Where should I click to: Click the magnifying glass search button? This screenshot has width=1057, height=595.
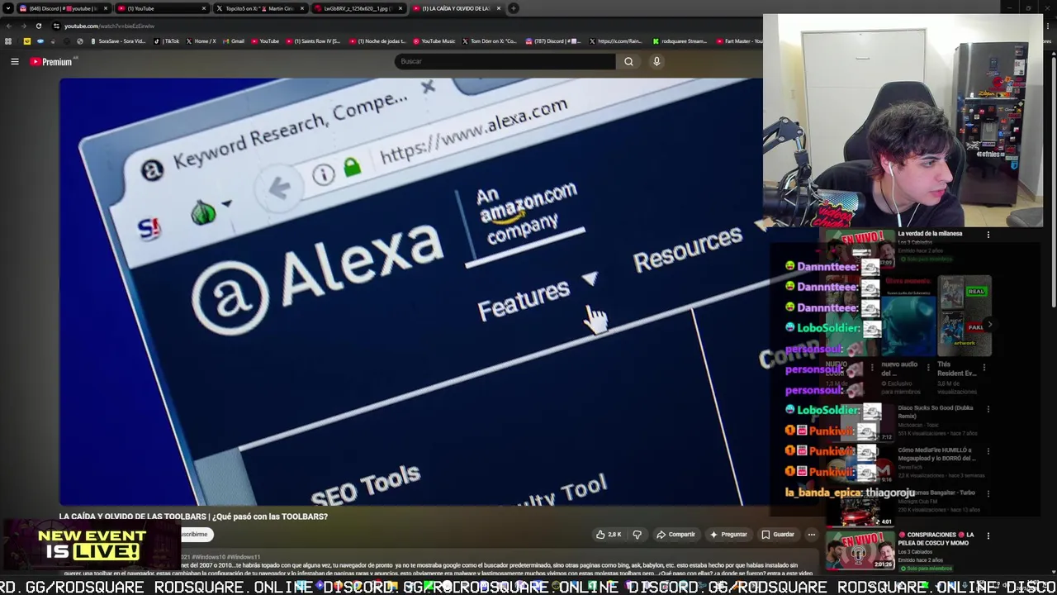point(628,61)
